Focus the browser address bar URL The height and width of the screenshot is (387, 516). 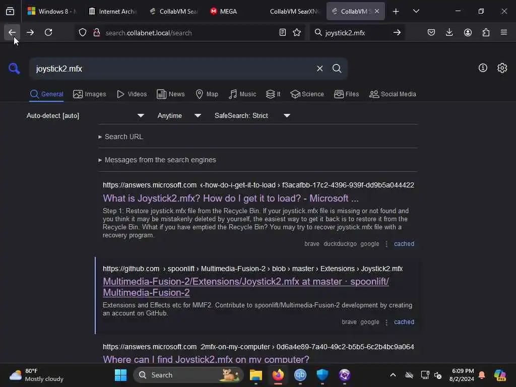[189, 33]
